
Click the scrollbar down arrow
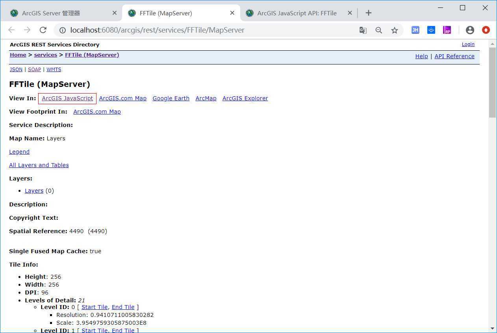(x=493, y=329)
